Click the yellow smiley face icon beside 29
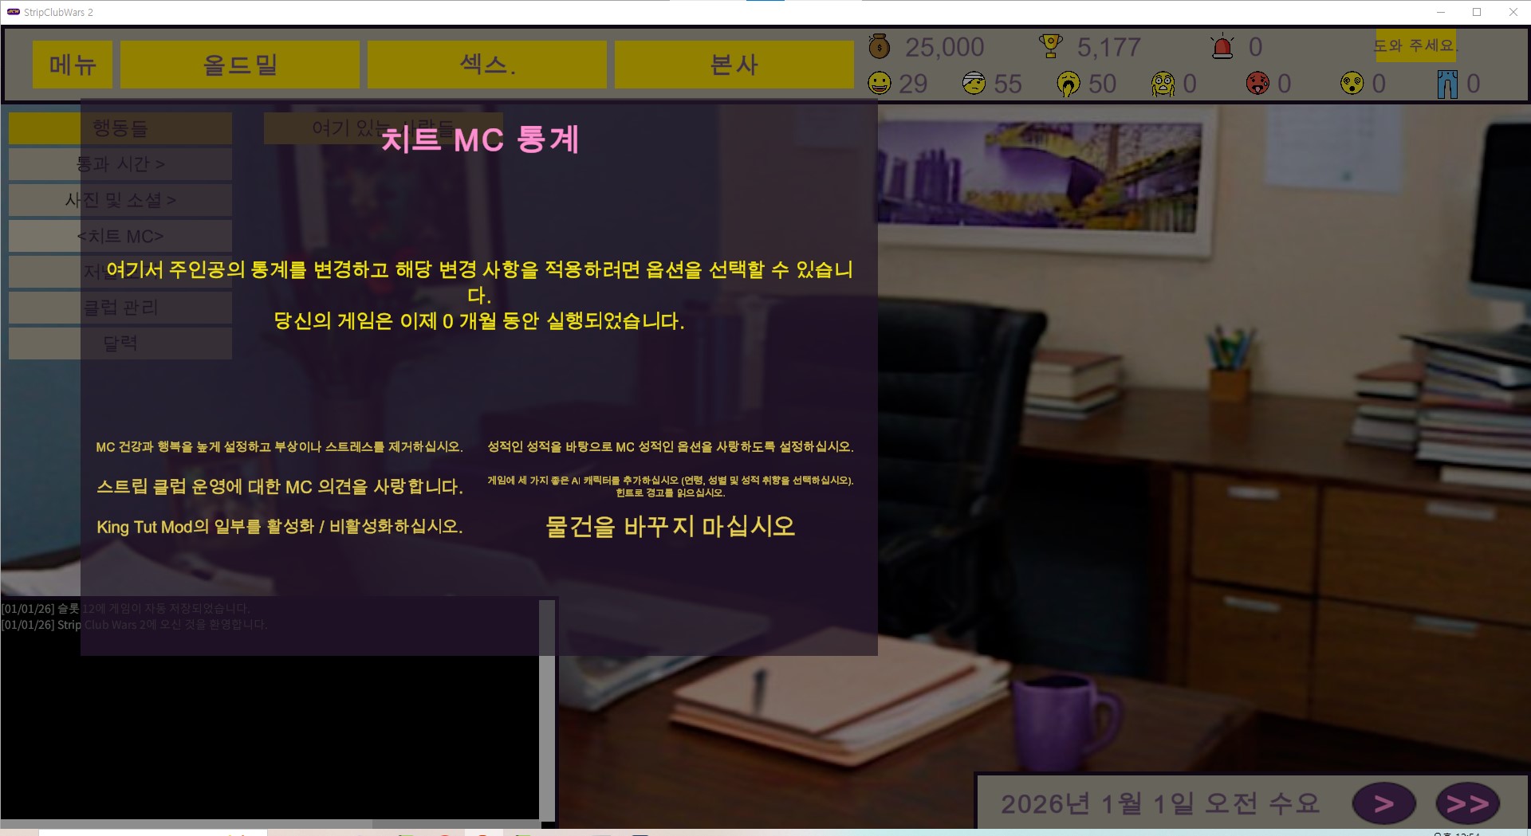Viewport: 1531px width, 836px height. (880, 84)
